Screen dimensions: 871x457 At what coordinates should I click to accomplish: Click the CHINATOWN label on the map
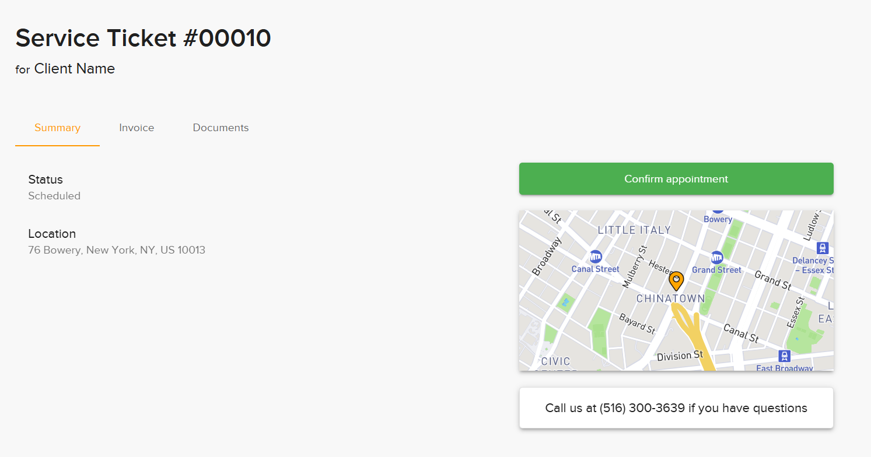coord(671,298)
